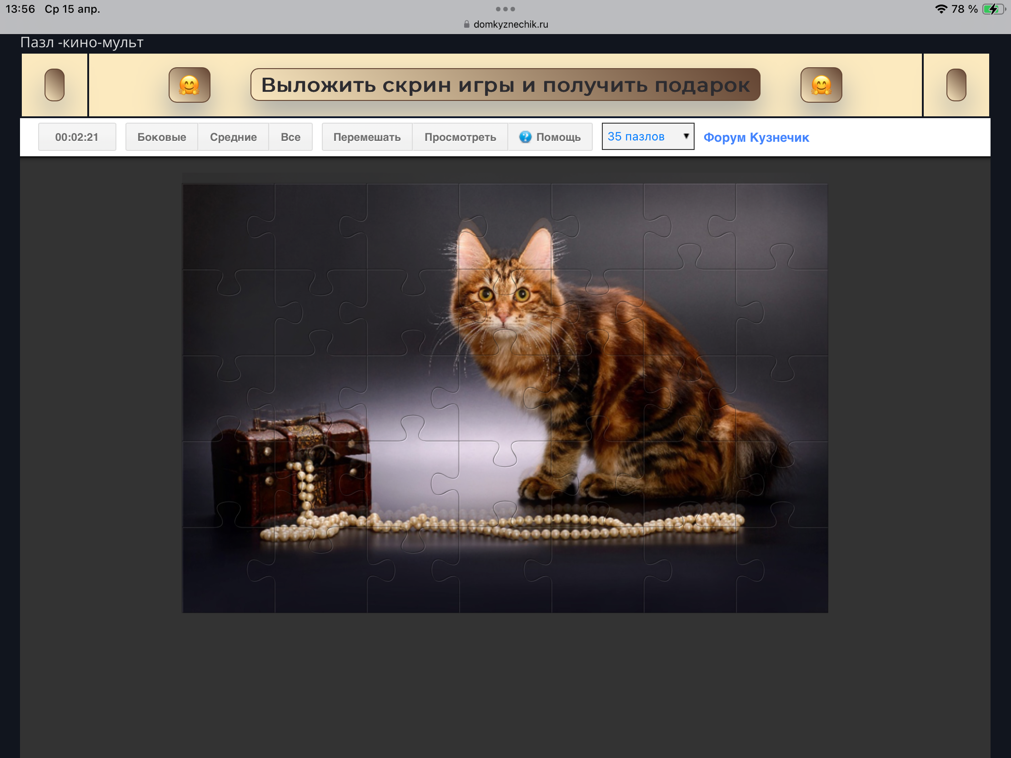Click the Выложить скрин игры banner button
The height and width of the screenshot is (758, 1011).
pos(505,85)
